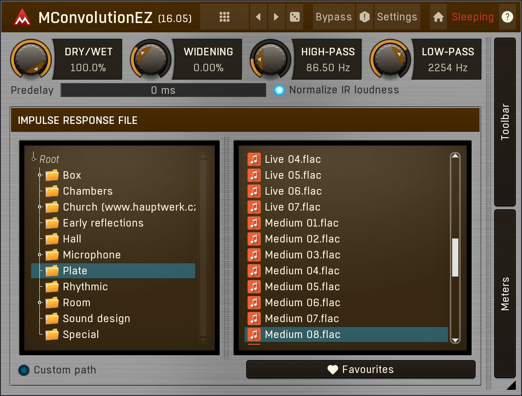Select Medium 06.flac
The width and height of the screenshot is (522, 396).
click(x=346, y=303)
